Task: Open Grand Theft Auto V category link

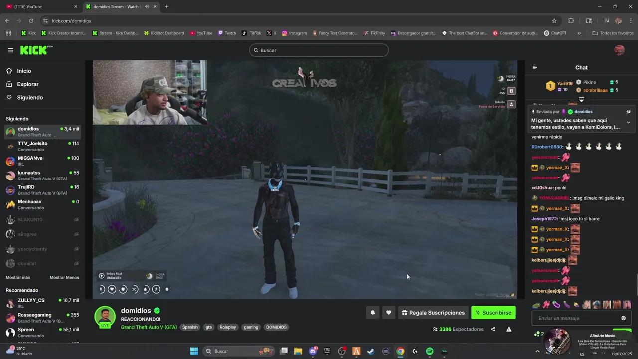Action: [149, 327]
